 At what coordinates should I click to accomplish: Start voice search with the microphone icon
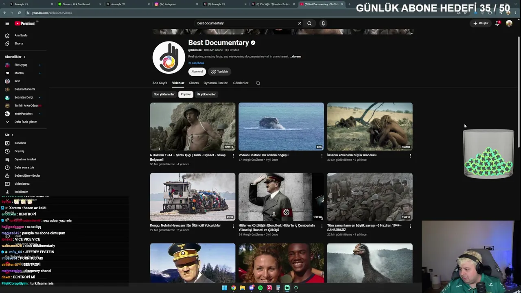tap(323, 23)
